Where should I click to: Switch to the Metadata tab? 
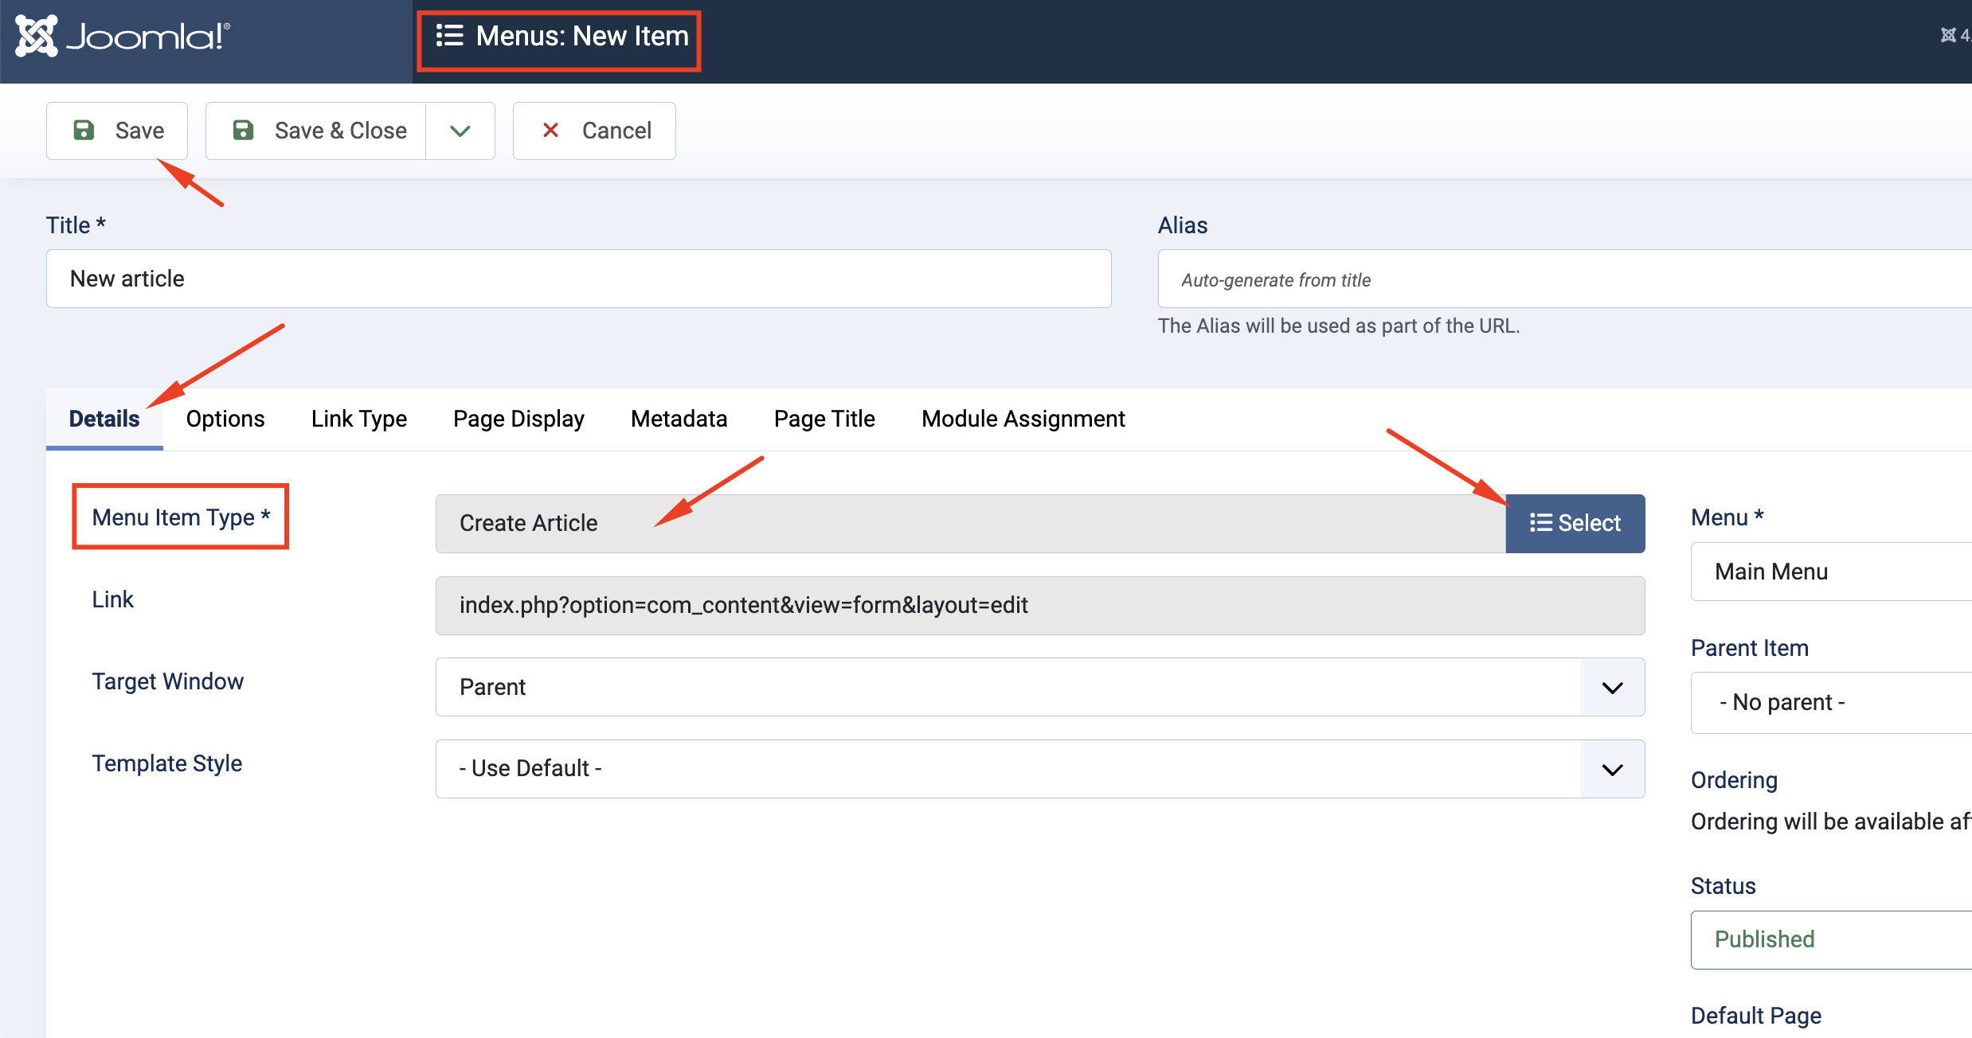(x=679, y=419)
